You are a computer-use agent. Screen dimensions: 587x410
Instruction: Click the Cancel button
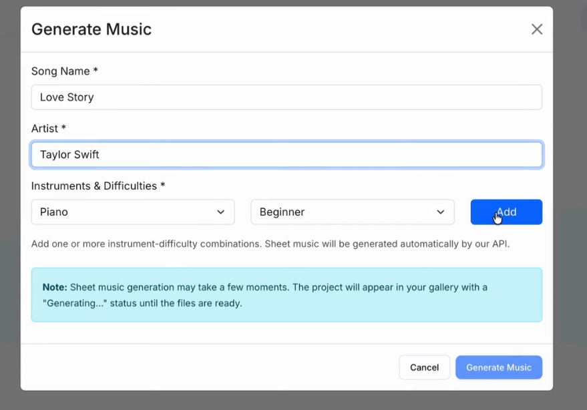point(424,367)
